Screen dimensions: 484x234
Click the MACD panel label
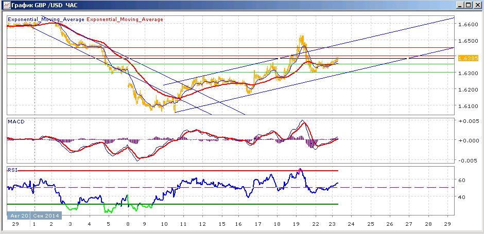click(16, 122)
